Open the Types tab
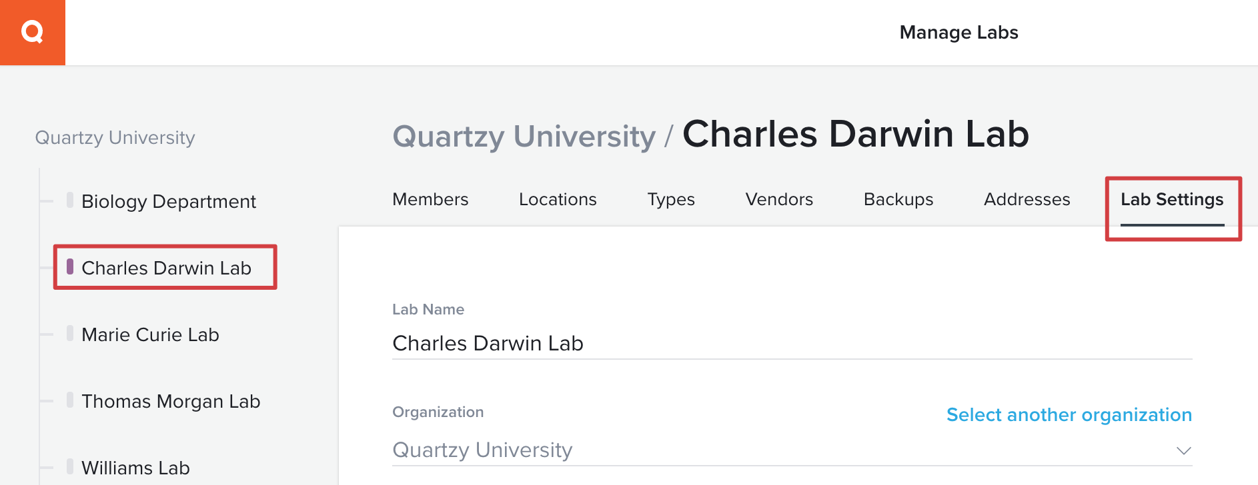Image resolution: width=1258 pixels, height=485 pixels. click(671, 199)
